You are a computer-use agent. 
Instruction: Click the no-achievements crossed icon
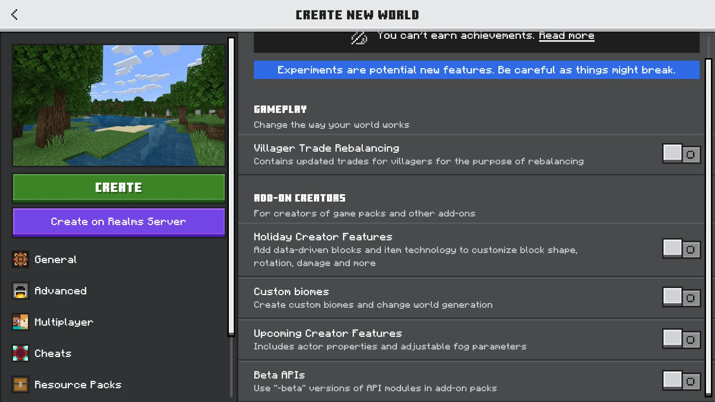pyautogui.click(x=359, y=38)
